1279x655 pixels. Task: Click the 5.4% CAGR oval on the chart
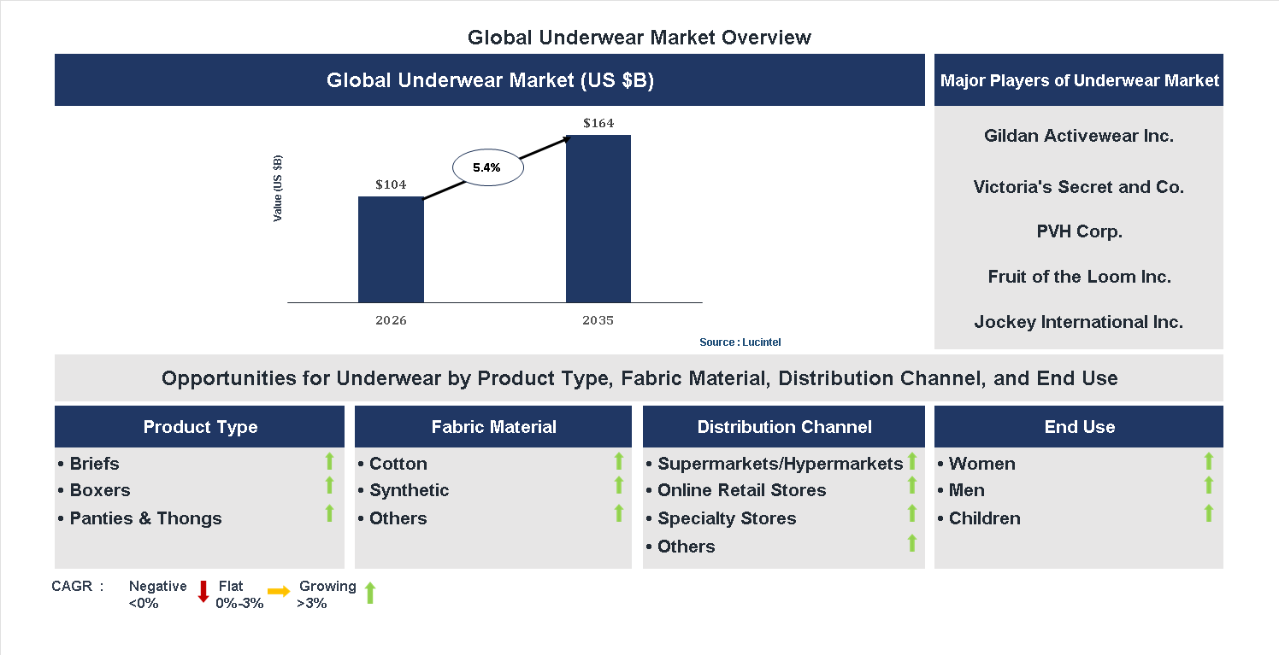click(487, 167)
